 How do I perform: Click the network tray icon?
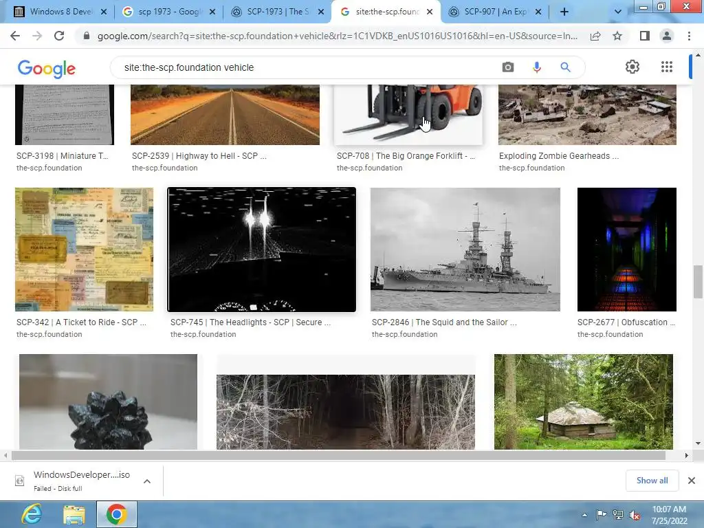point(618,514)
